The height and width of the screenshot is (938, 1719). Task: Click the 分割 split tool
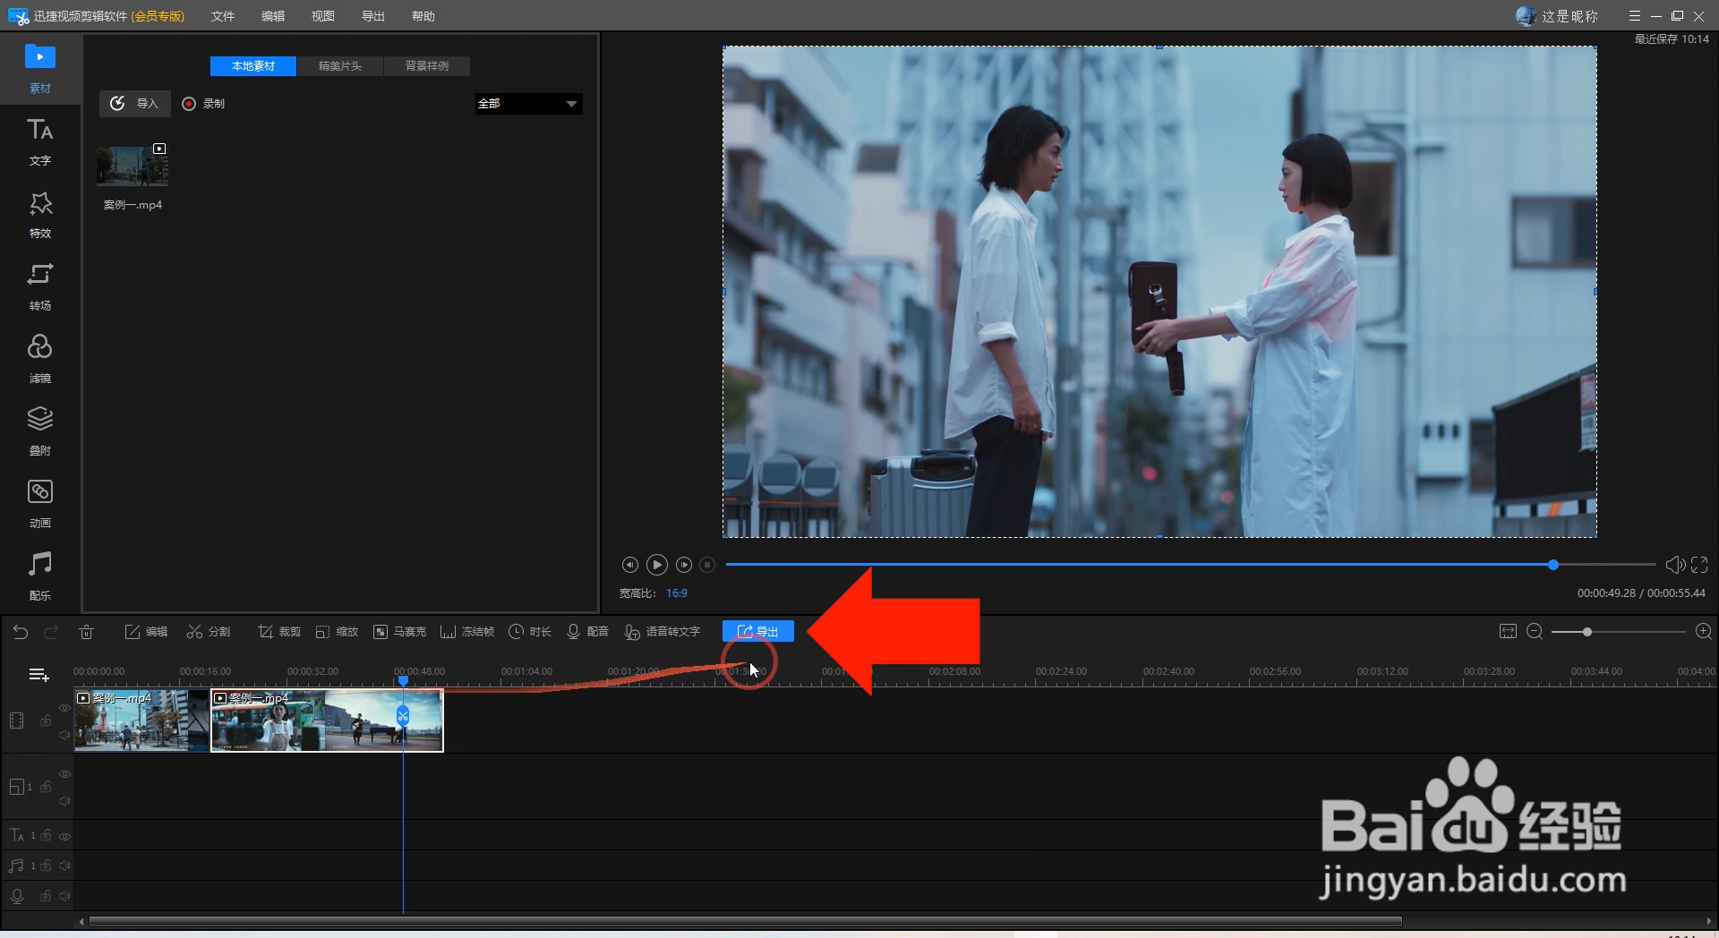(209, 632)
